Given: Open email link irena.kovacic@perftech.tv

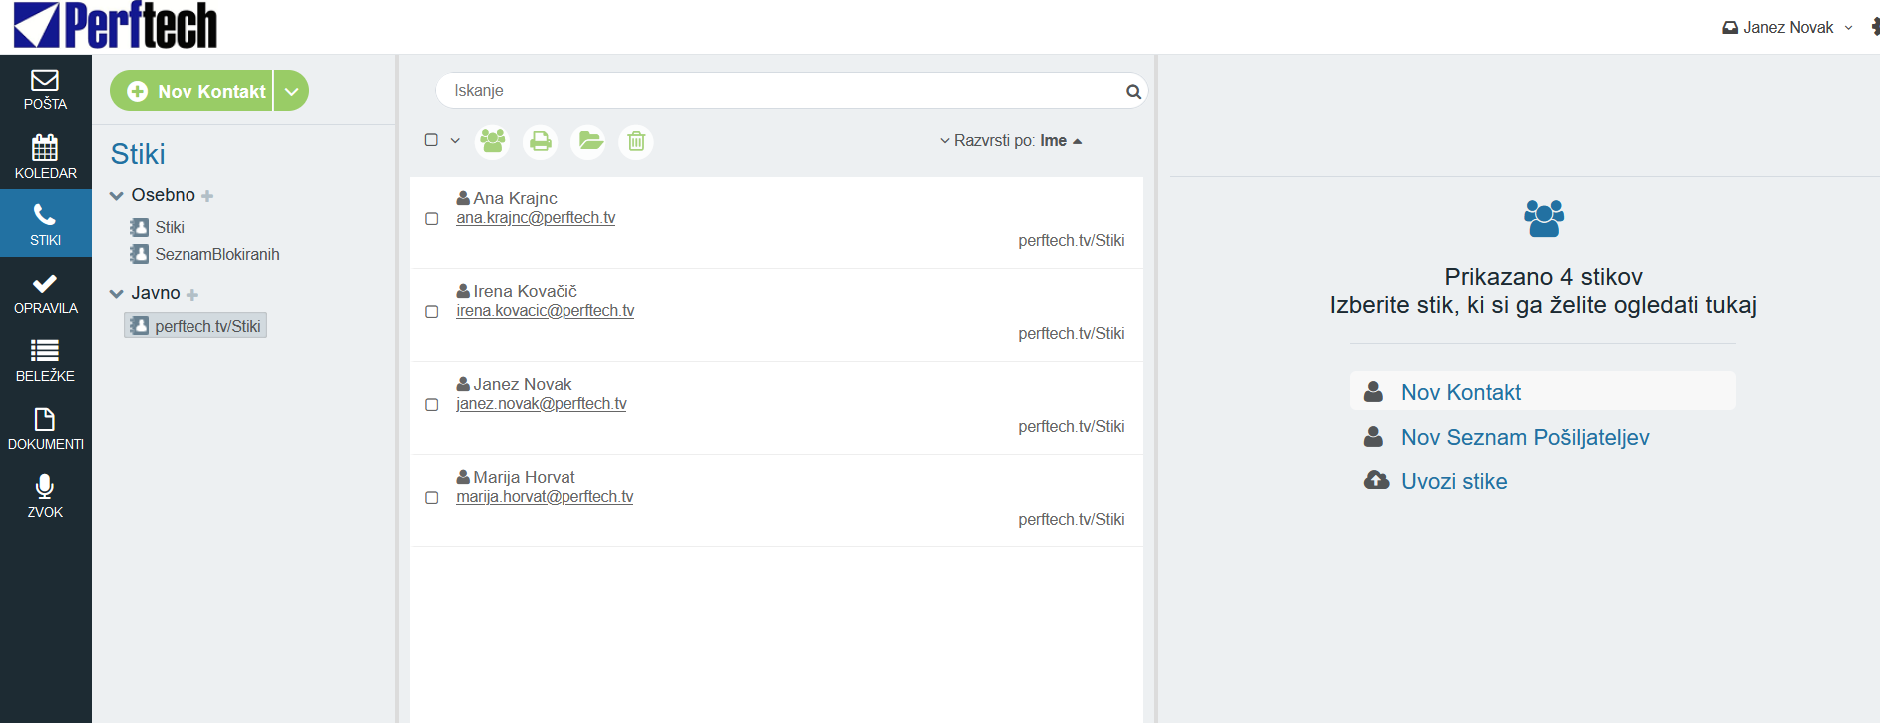Looking at the screenshot, I should click(x=545, y=311).
